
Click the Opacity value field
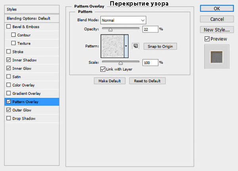click(x=150, y=29)
